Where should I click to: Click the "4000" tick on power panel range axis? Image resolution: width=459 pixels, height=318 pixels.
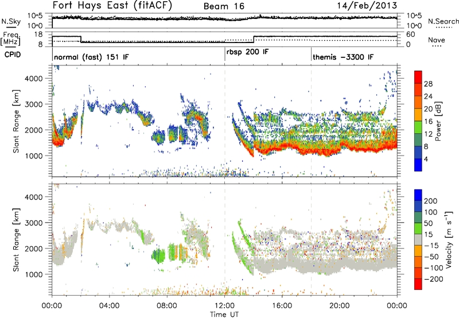click(34, 79)
